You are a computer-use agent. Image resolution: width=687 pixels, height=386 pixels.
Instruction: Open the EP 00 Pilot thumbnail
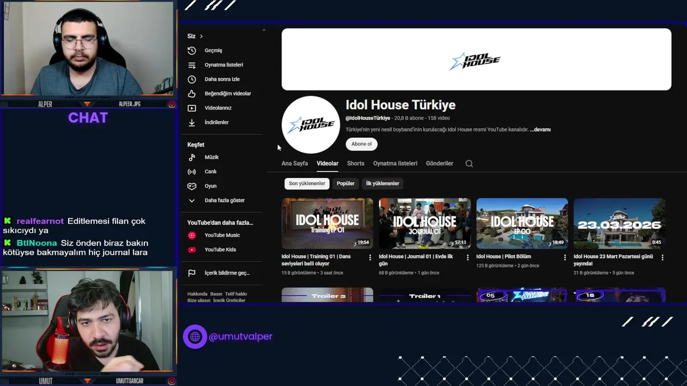(x=522, y=224)
